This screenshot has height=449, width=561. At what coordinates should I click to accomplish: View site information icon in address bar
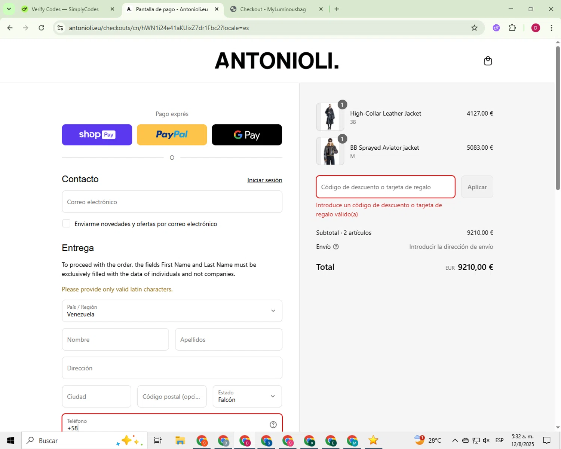click(x=60, y=28)
